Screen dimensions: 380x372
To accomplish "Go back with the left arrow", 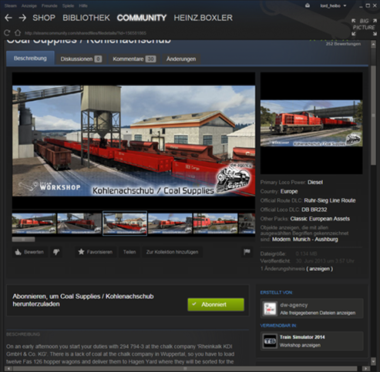I will coord(8,18).
